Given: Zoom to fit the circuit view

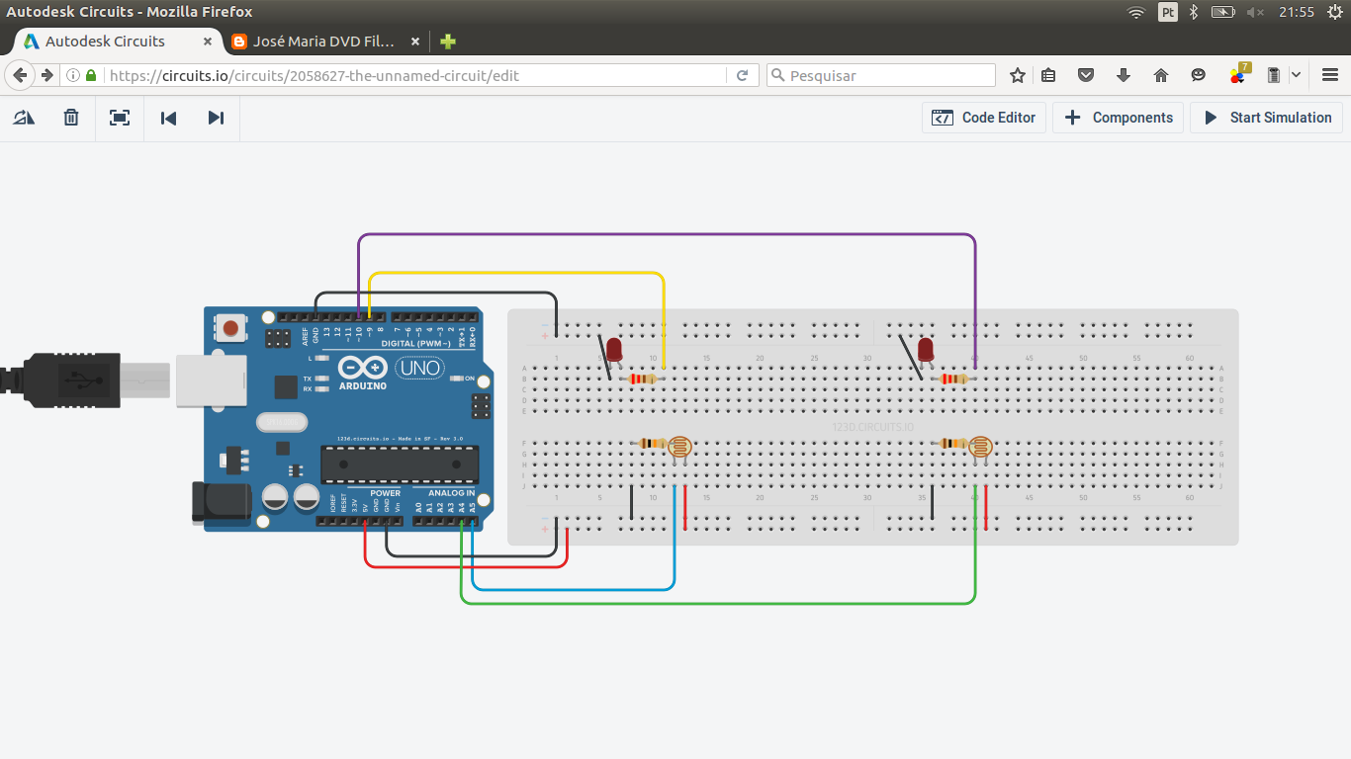Looking at the screenshot, I should pyautogui.click(x=120, y=118).
